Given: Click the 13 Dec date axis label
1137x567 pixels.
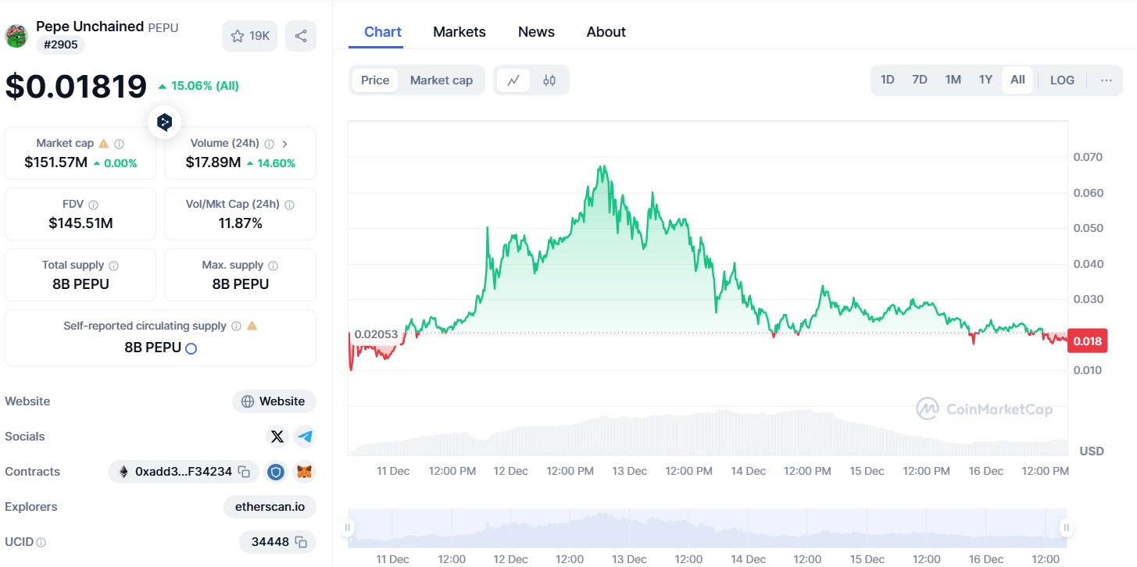Looking at the screenshot, I should (630, 471).
